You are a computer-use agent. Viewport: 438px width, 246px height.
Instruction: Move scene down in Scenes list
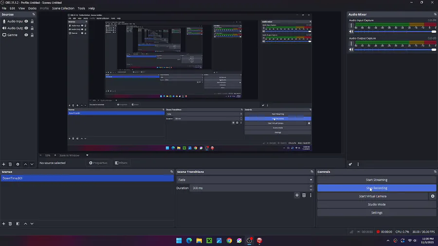[x=32, y=224]
